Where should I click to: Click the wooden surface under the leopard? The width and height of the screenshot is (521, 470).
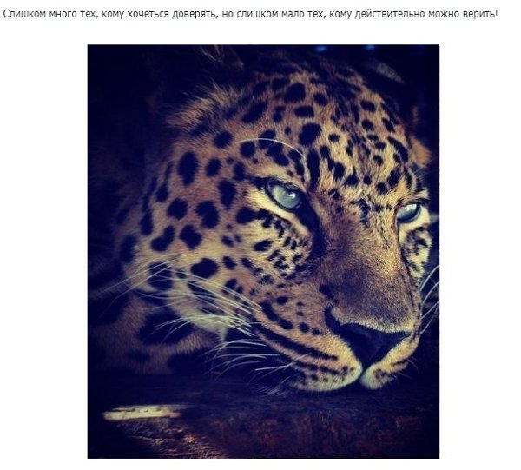(x=266, y=429)
